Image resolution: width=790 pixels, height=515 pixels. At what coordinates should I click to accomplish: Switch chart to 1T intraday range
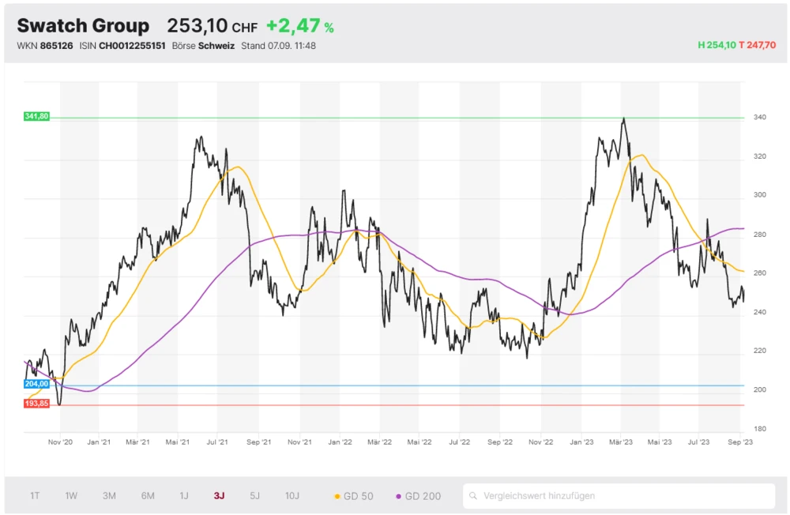pyautogui.click(x=35, y=496)
